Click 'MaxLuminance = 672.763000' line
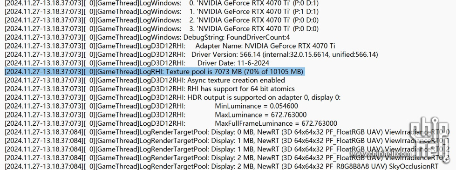The height and width of the screenshot is (170, 456). pyautogui.click(x=156, y=115)
